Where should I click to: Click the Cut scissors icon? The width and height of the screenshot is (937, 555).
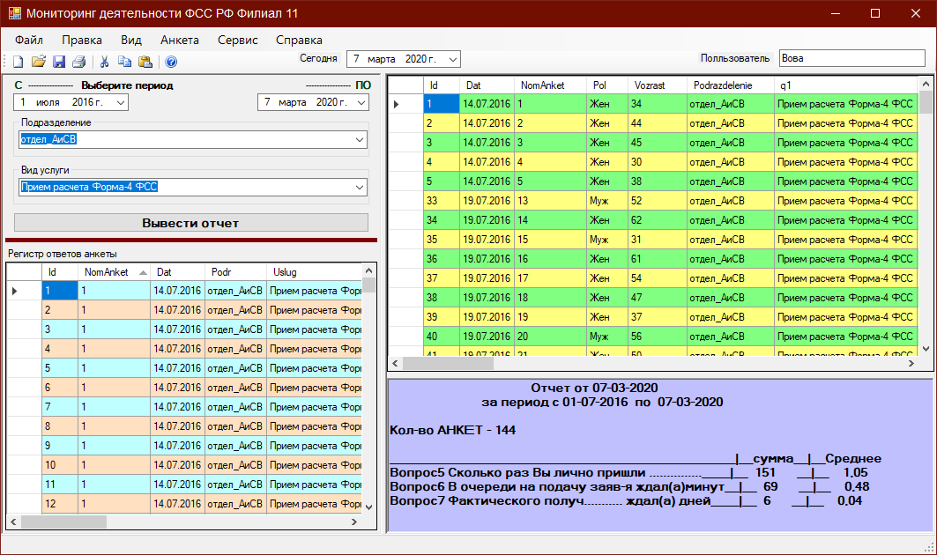105,62
